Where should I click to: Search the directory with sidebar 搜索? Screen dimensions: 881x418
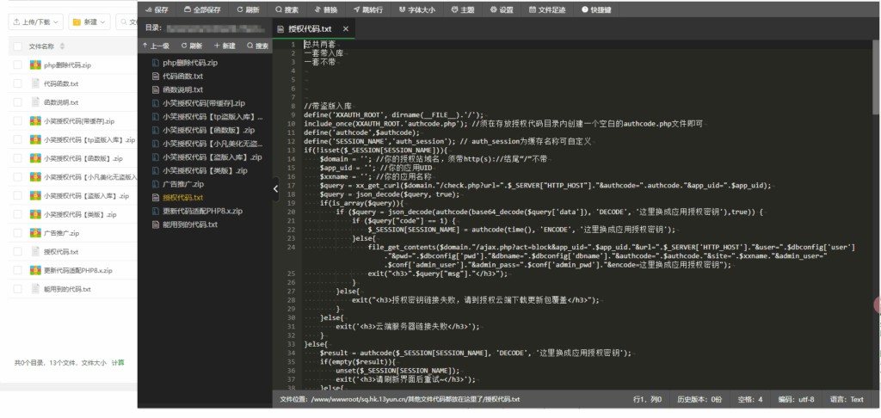(x=257, y=46)
